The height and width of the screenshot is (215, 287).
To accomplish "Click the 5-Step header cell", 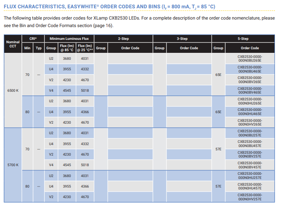I will click(243, 39).
